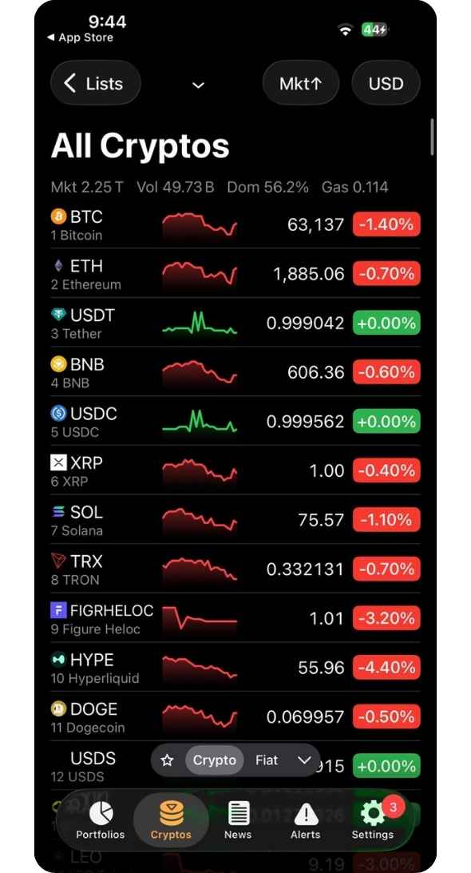Image resolution: width=471 pixels, height=873 pixels.
Task: Toggle Mkt sort order button
Action: 301,84
